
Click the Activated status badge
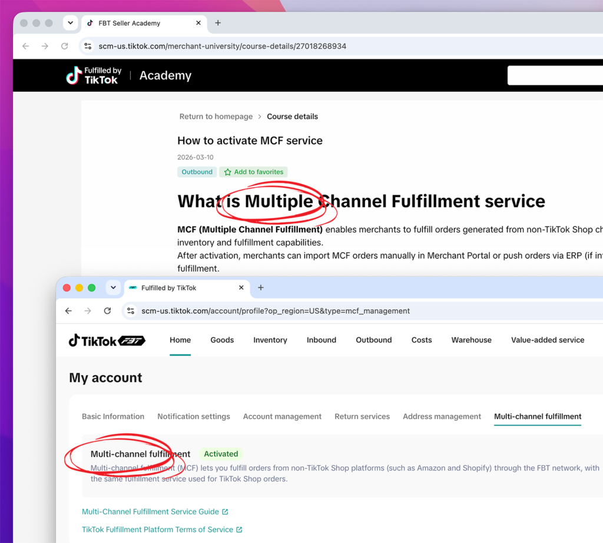coord(221,454)
